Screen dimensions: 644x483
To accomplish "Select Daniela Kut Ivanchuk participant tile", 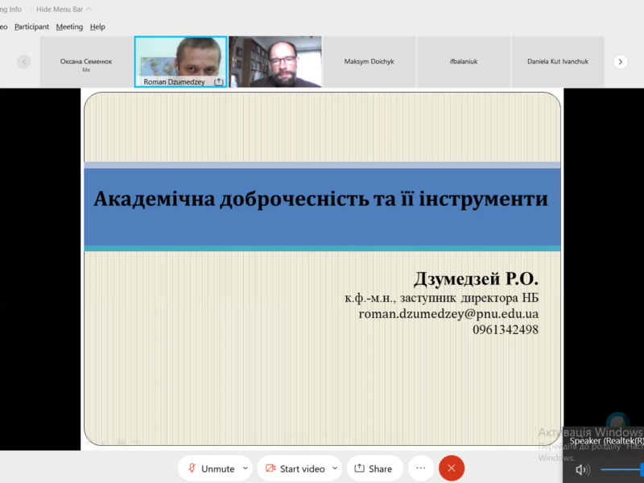I will (557, 61).
